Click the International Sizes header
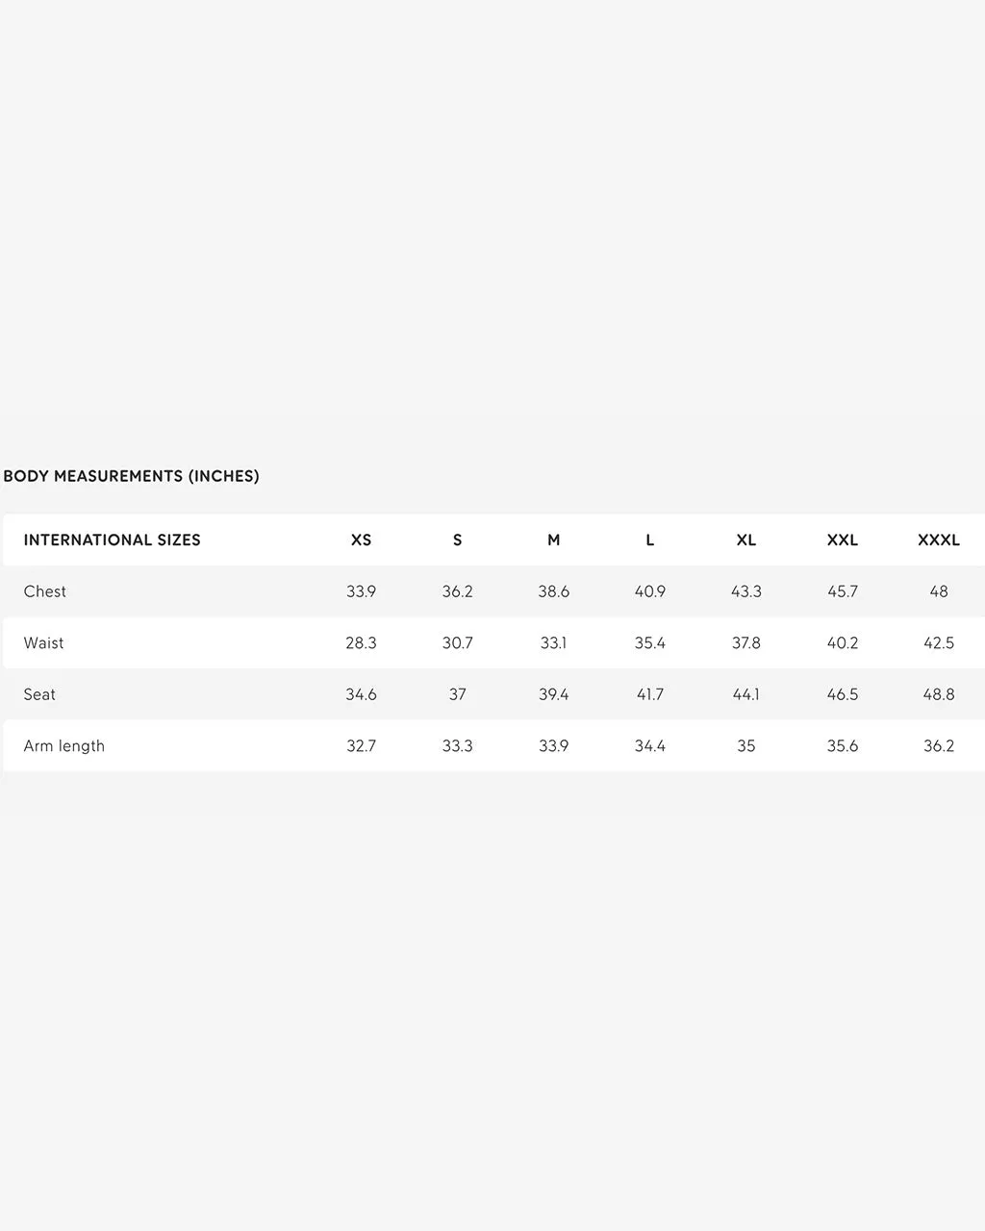The image size is (985, 1231). pyautogui.click(x=113, y=540)
